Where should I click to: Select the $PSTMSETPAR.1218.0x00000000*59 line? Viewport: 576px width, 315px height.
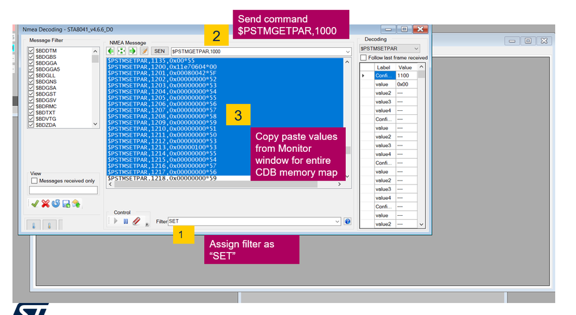(162, 178)
